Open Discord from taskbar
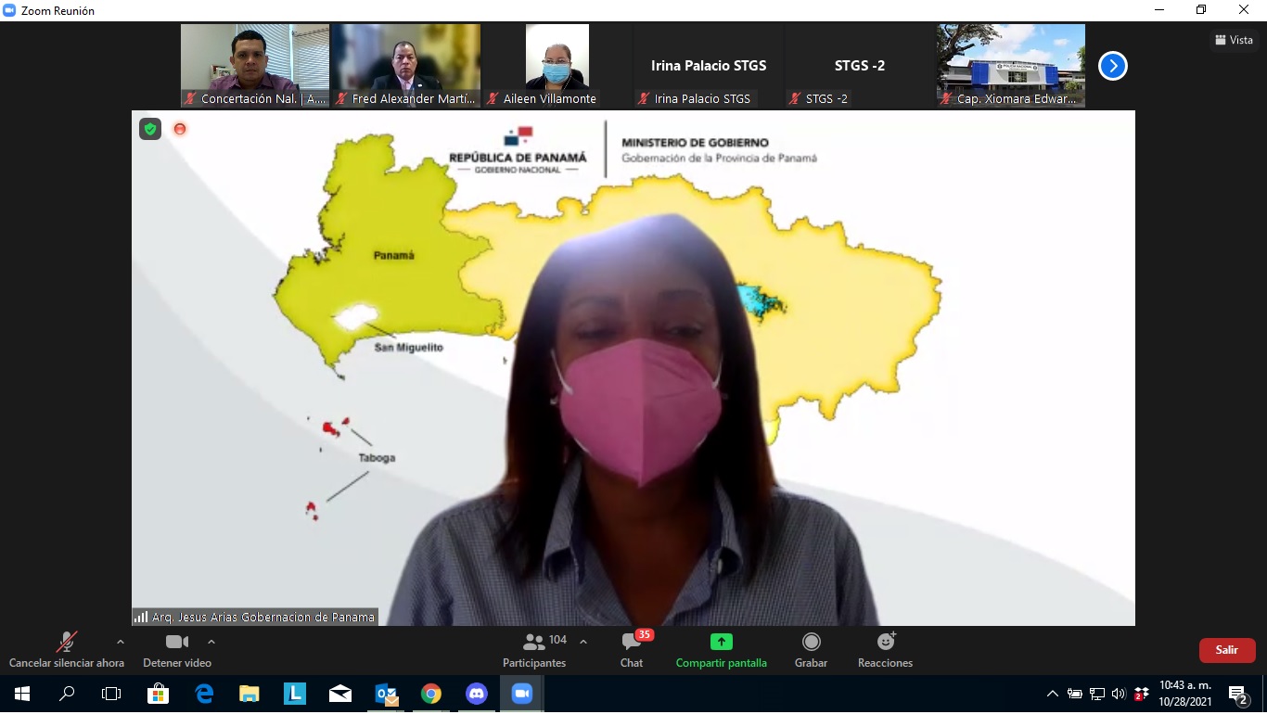The width and height of the screenshot is (1267, 727). tap(477, 694)
